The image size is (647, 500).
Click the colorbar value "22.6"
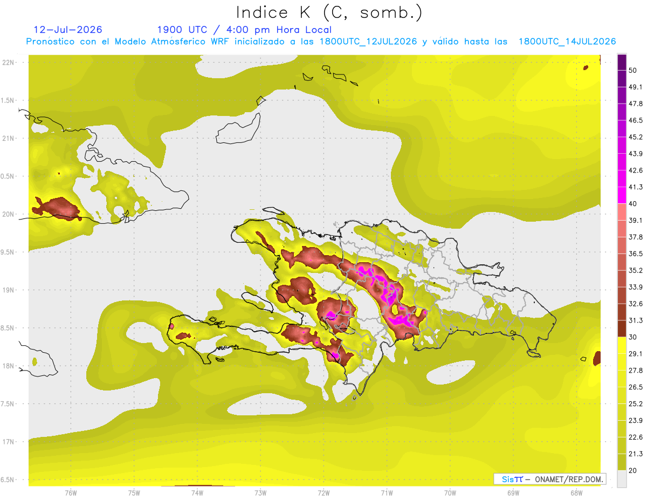636,437
